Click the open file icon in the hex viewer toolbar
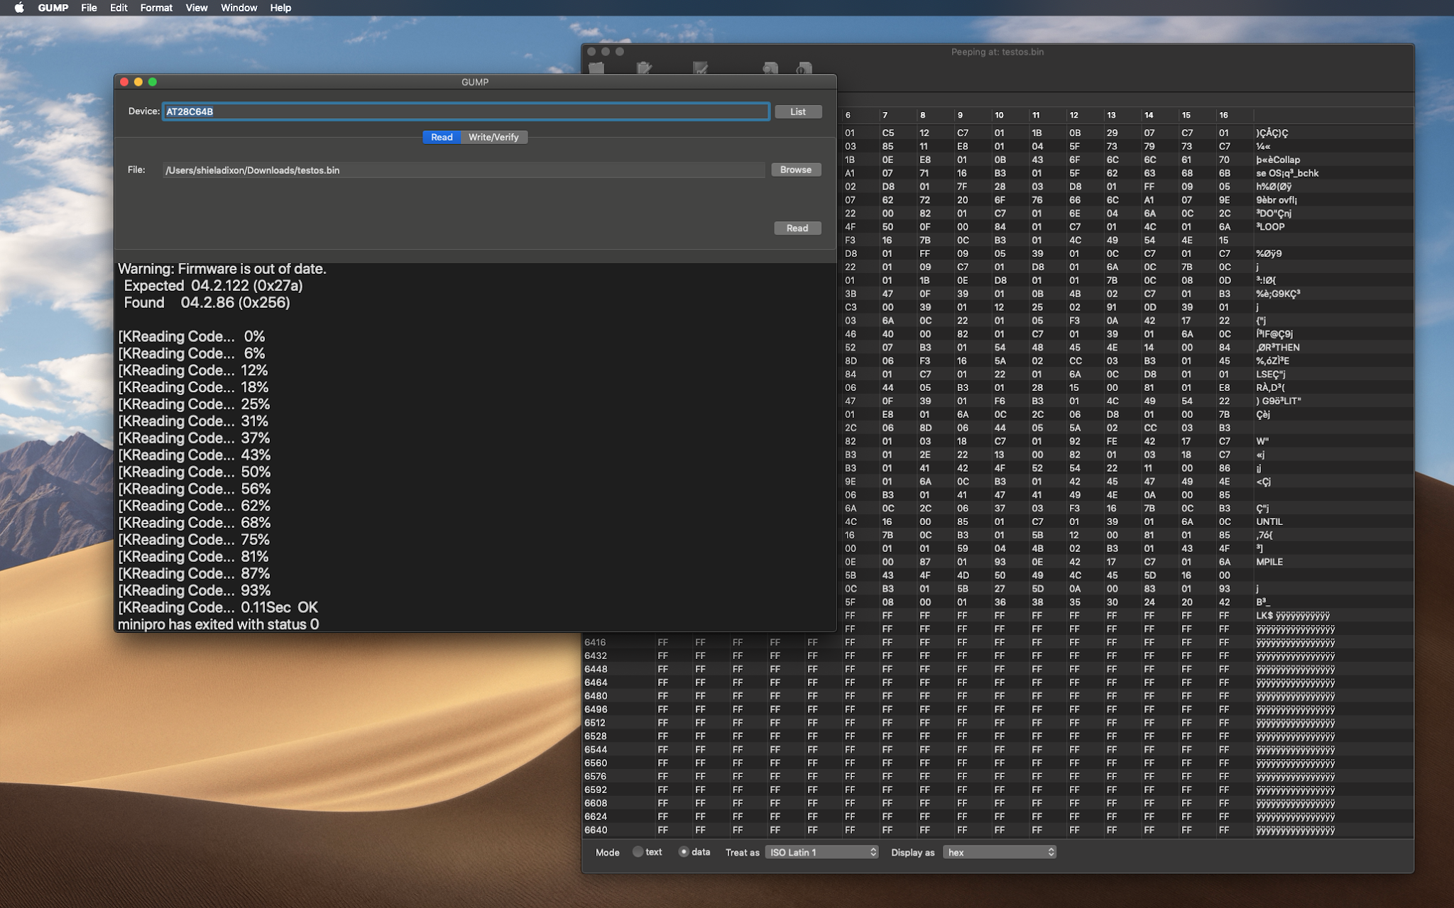Image resolution: width=1454 pixels, height=908 pixels. (596, 67)
